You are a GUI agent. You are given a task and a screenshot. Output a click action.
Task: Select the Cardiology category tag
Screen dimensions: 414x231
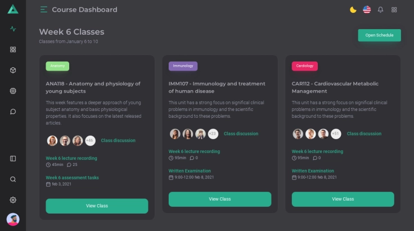click(x=304, y=66)
